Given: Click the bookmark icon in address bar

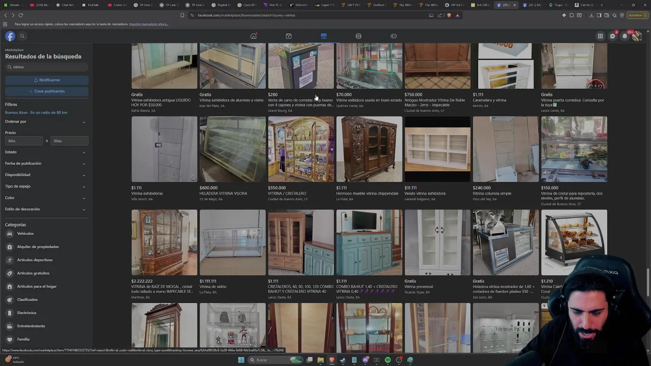Looking at the screenshot, I should pyautogui.click(x=182, y=15).
